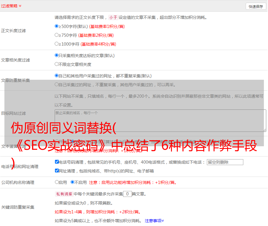Click the 关键词防重复采集 row label
This screenshot has height=226, width=268.
(x=18, y=207)
